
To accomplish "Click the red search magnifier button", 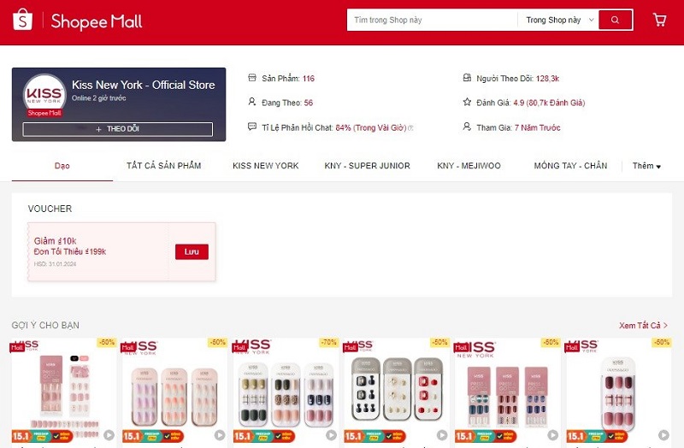I will click(x=615, y=20).
